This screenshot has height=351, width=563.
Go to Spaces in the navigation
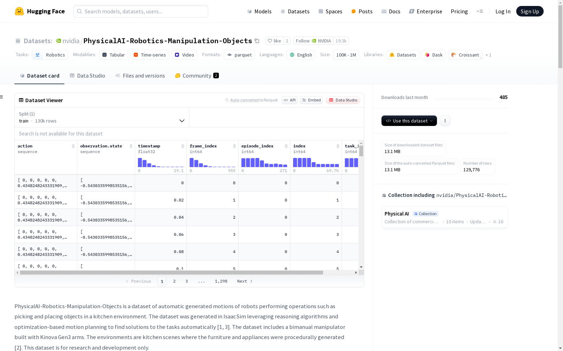pos(330,11)
